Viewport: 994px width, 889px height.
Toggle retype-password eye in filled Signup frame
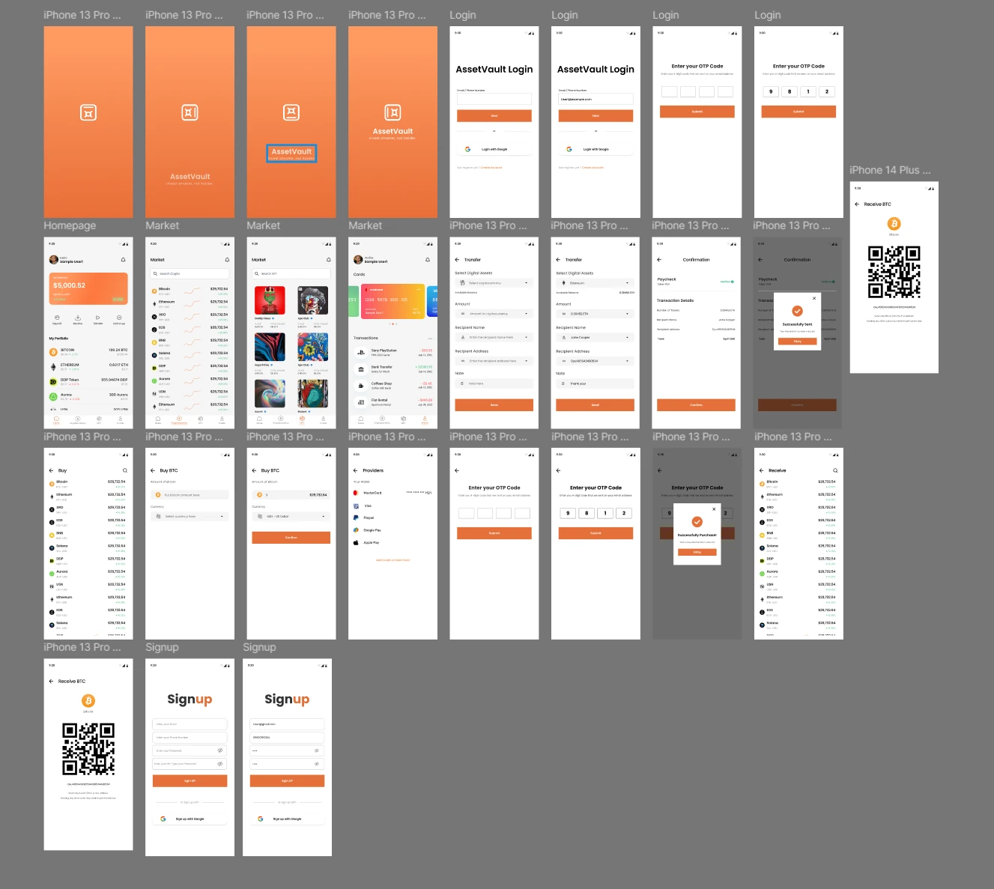point(317,764)
